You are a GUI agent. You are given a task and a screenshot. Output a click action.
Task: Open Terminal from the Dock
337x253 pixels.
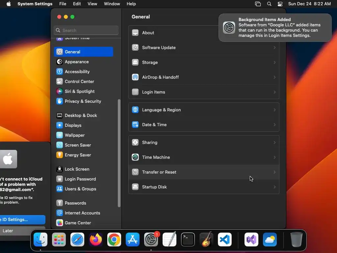coord(188,239)
